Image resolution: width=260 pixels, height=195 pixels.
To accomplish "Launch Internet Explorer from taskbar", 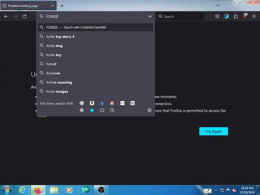I will [23, 190].
